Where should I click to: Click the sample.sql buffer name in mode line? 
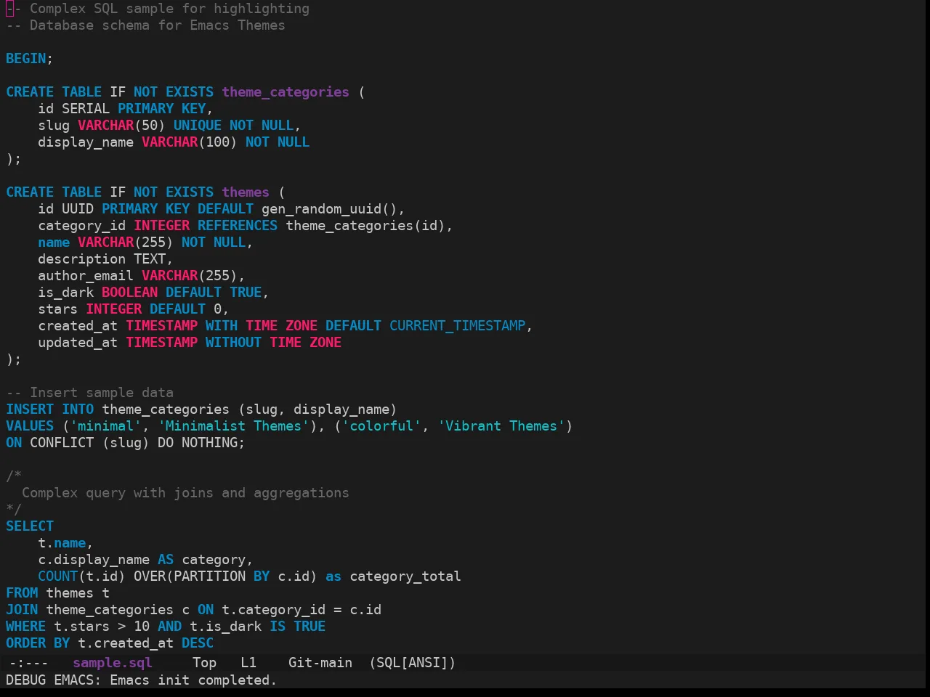click(113, 663)
